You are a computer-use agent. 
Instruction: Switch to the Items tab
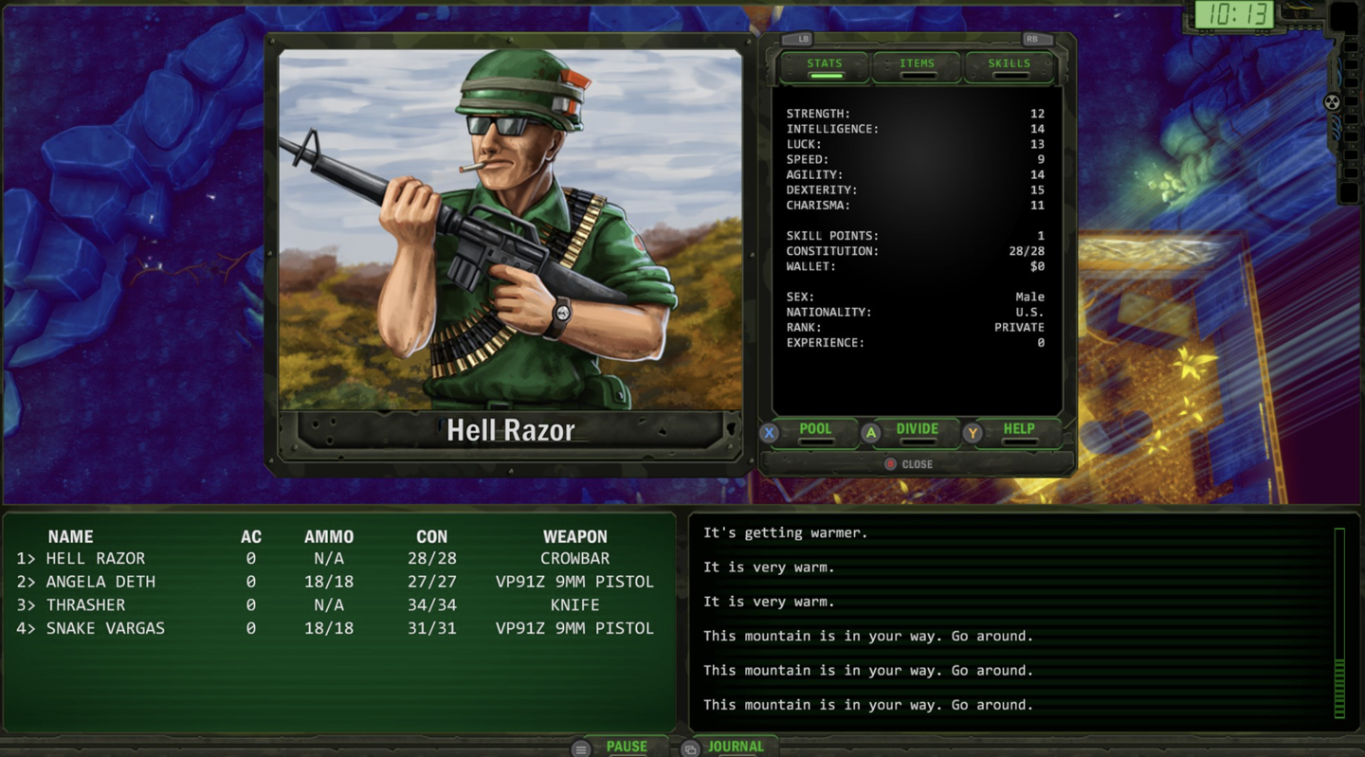(917, 64)
